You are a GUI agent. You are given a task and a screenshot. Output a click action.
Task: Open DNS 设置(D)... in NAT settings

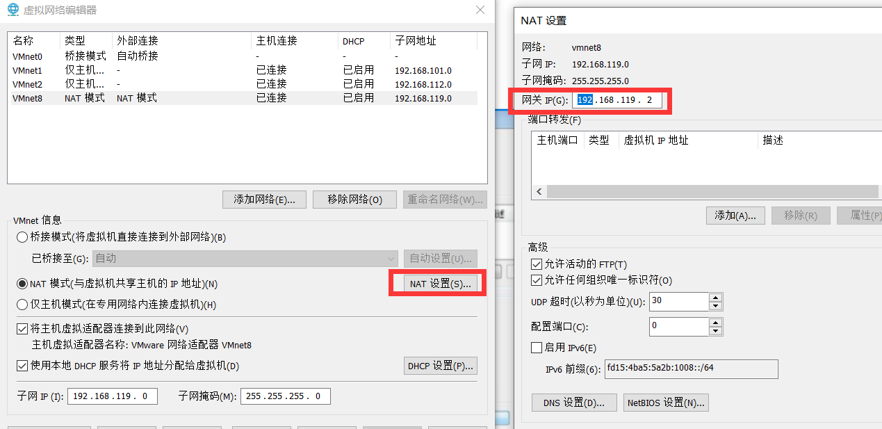[x=574, y=403]
